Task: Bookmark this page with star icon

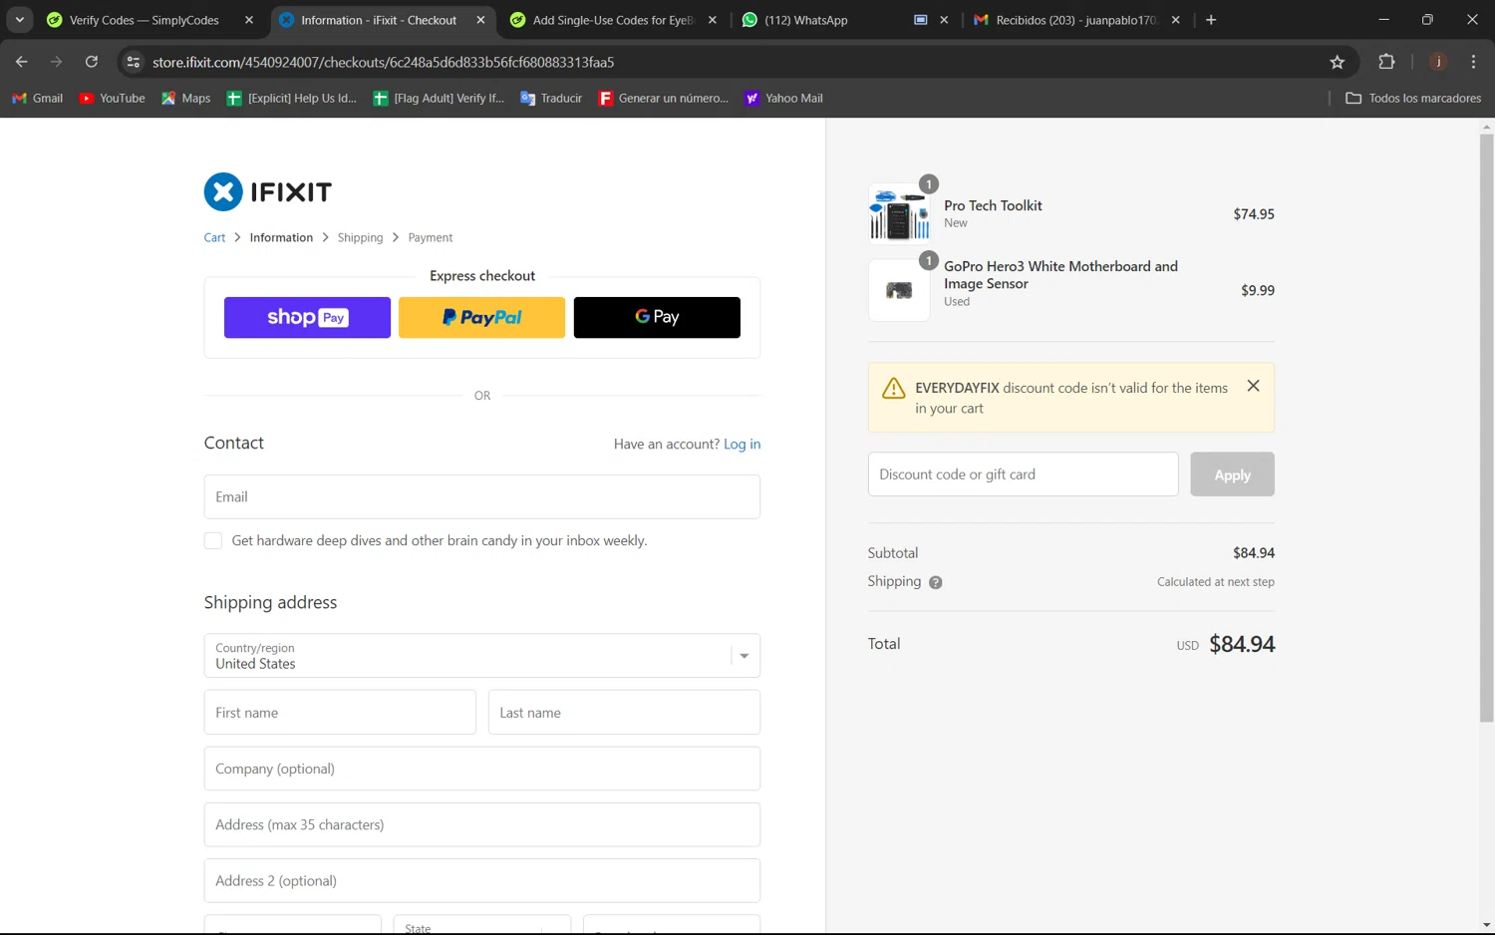Action: click(x=1338, y=62)
